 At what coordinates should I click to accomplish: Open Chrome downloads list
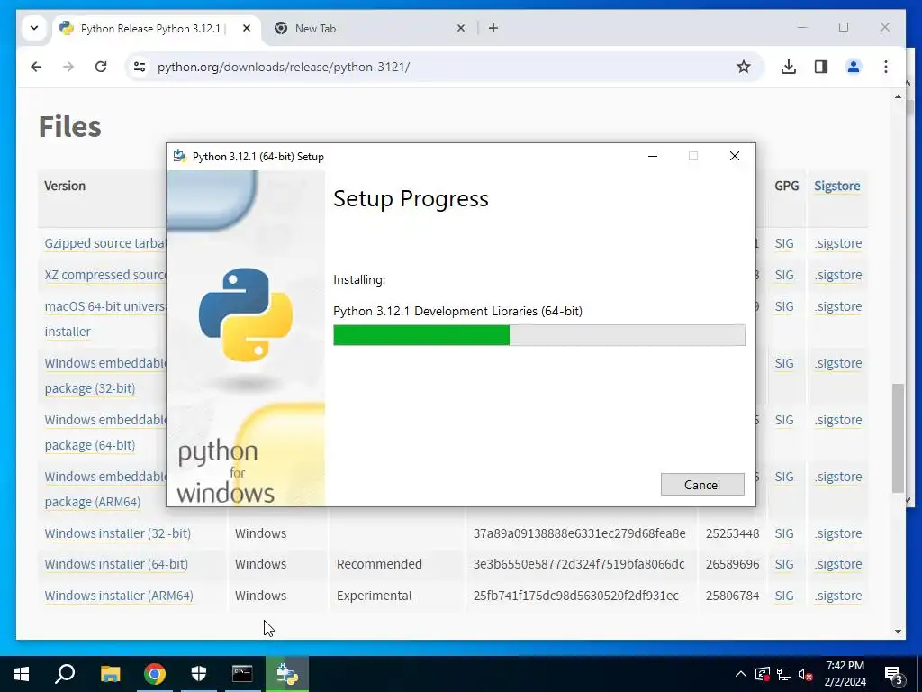coord(789,67)
